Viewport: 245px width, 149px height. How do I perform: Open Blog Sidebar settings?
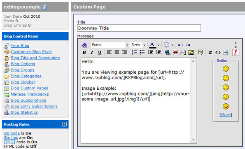coord(23,82)
